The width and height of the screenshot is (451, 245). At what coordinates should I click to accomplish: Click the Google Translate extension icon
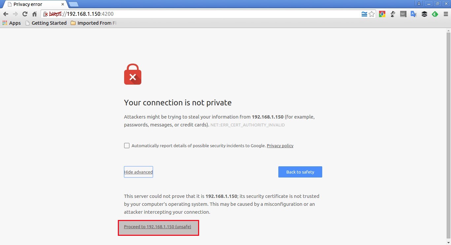coord(414,14)
